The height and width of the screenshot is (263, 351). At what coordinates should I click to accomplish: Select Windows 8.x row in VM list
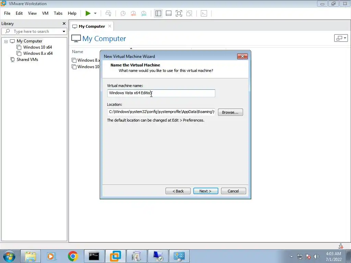86,60
